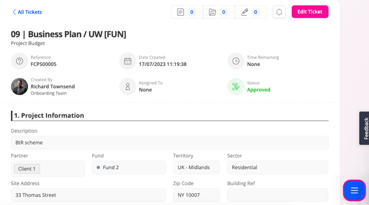The width and height of the screenshot is (369, 205).
Task: Click the Time Remaining clock icon
Action: pos(236,61)
